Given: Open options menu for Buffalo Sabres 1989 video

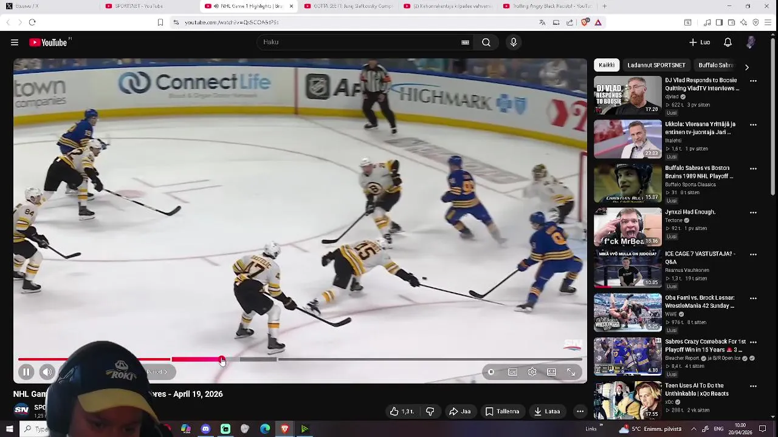Looking at the screenshot, I should click(x=753, y=169).
